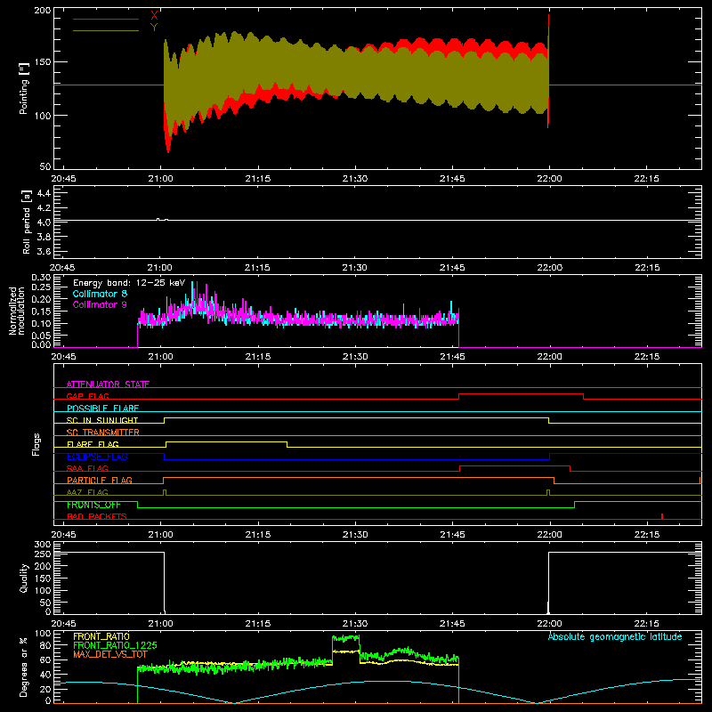Click the Quality axis label
Image resolution: width=712 pixels, height=712 pixels.
click(x=24, y=578)
